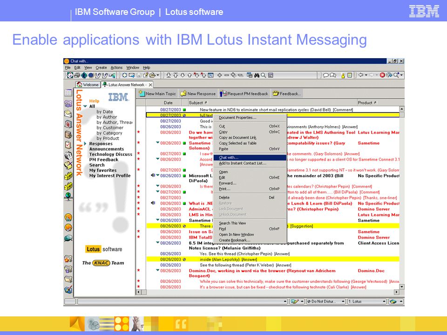The height and width of the screenshot is (335, 447).
Task: Open the File menu
Action: (68, 67)
